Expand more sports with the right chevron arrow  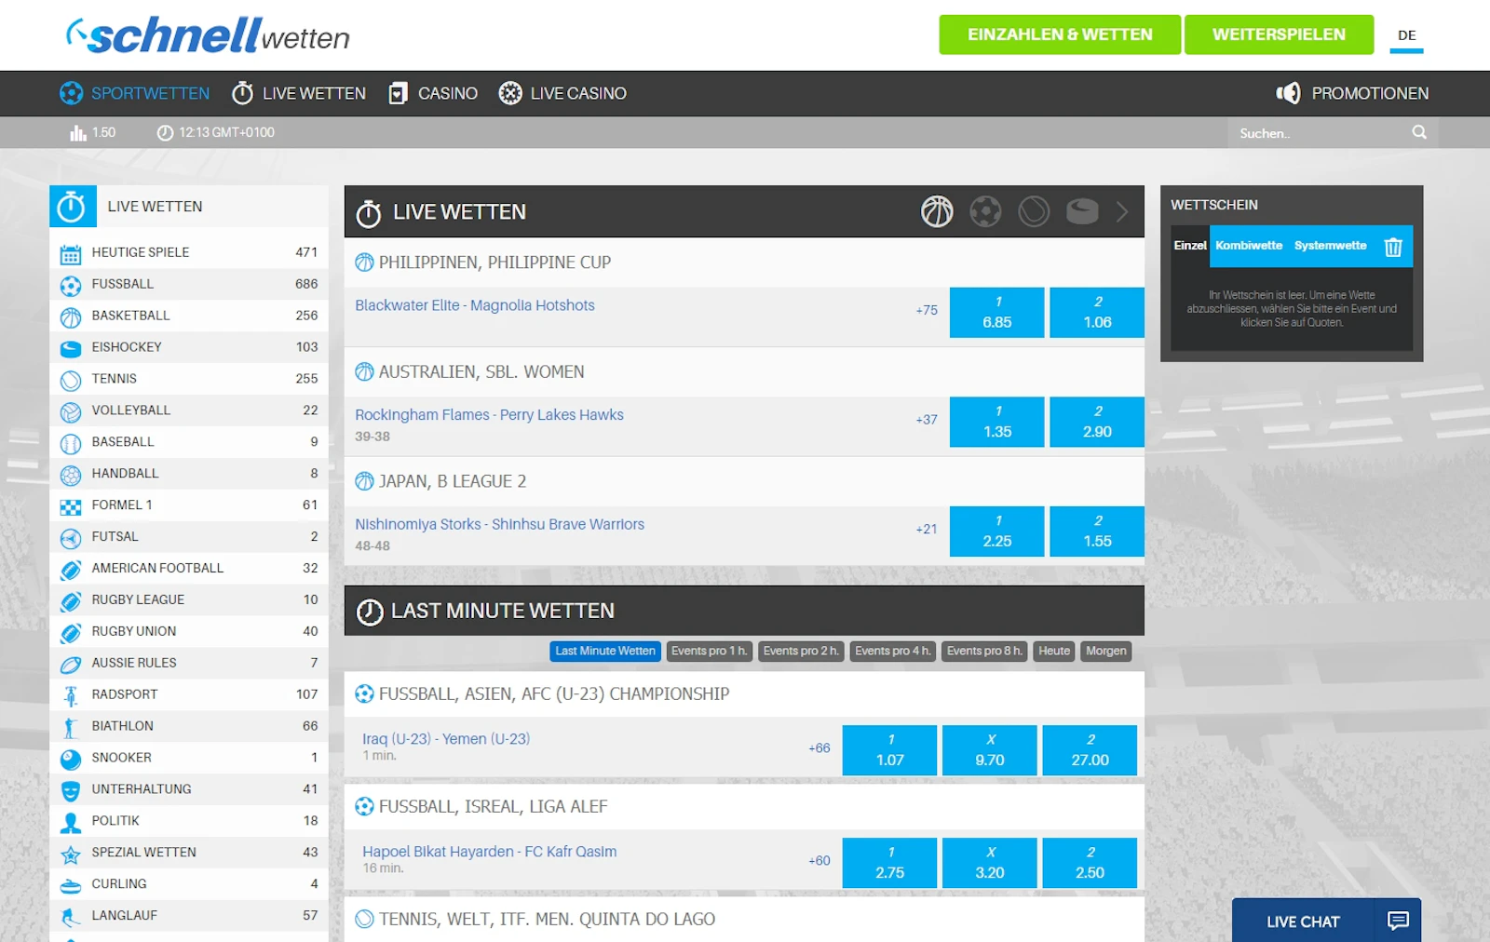[x=1122, y=211]
